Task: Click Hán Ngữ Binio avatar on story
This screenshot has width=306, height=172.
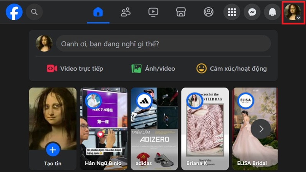Action: (93, 101)
